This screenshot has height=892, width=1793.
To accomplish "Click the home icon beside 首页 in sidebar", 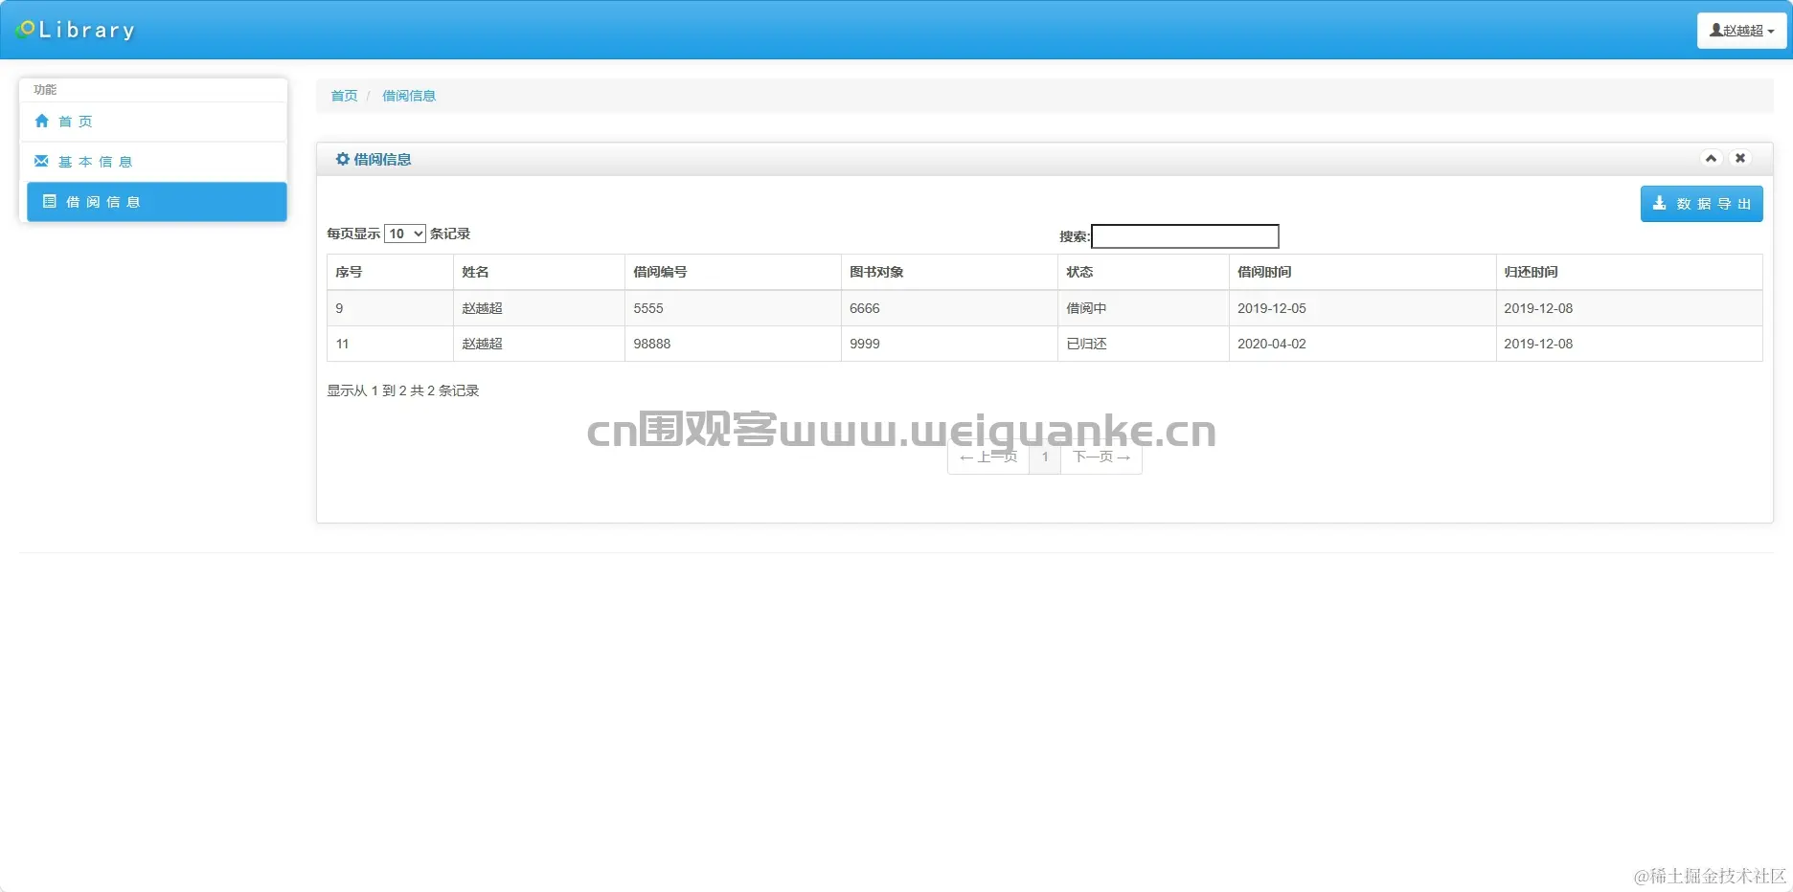I will coord(41,121).
